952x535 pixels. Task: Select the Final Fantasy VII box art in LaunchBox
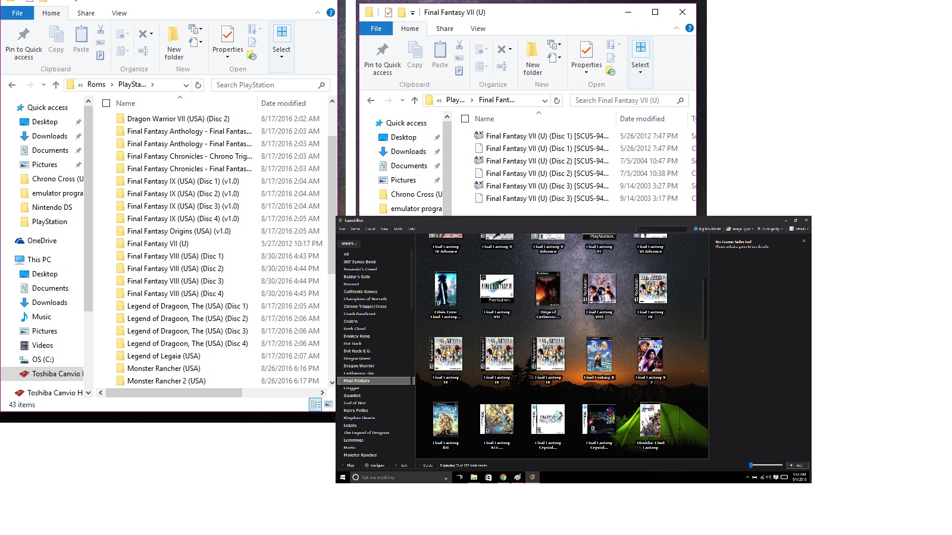click(x=497, y=289)
